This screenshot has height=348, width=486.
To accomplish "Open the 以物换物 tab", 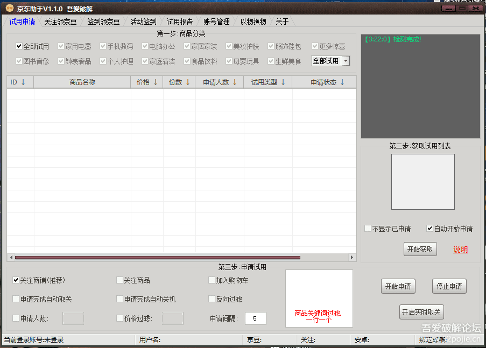I will click(x=253, y=22).
